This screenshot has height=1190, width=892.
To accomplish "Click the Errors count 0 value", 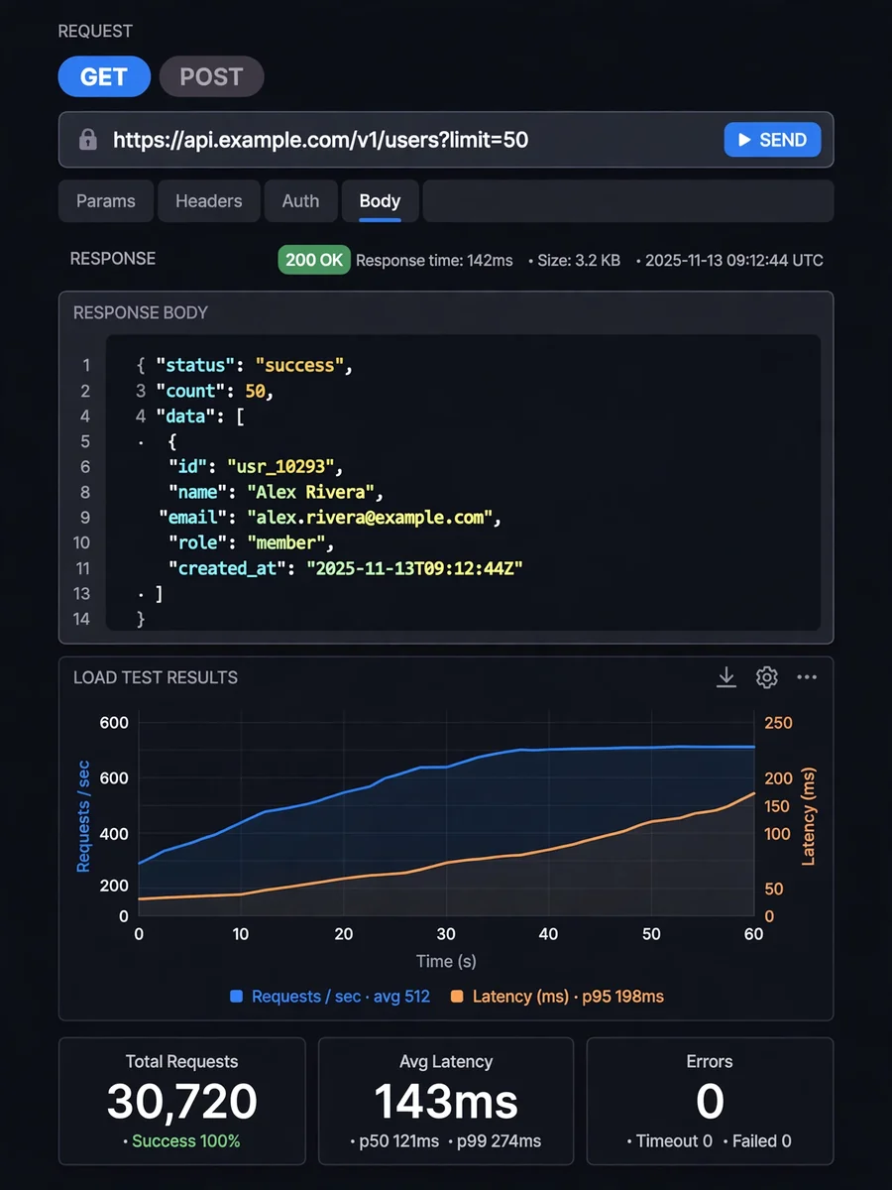I will [710, 1102].
